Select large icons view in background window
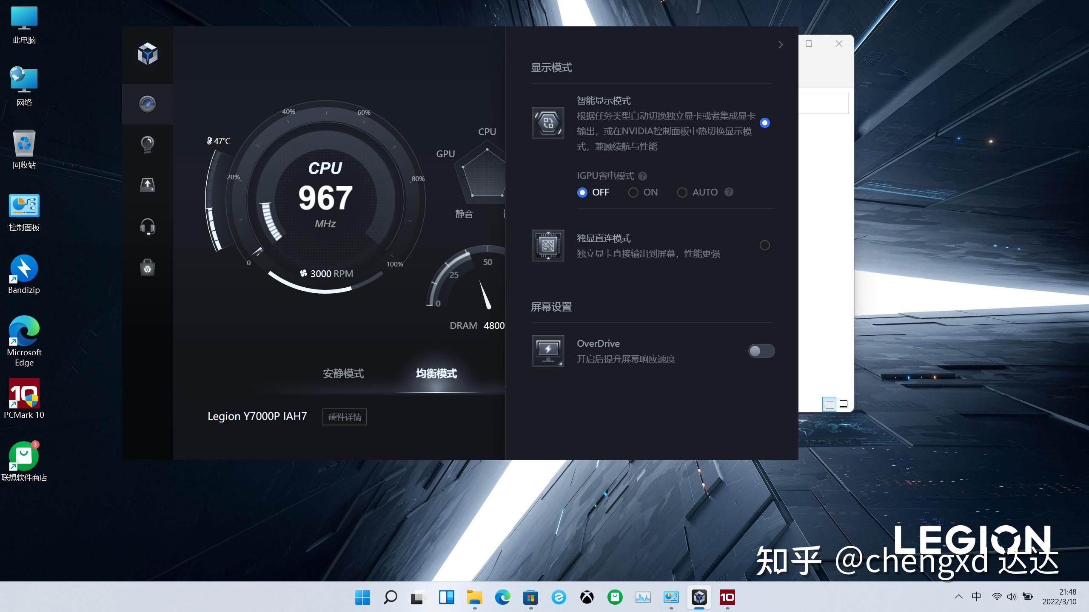The width and height of the screenshot is (1089, 612). click(844, 404)
